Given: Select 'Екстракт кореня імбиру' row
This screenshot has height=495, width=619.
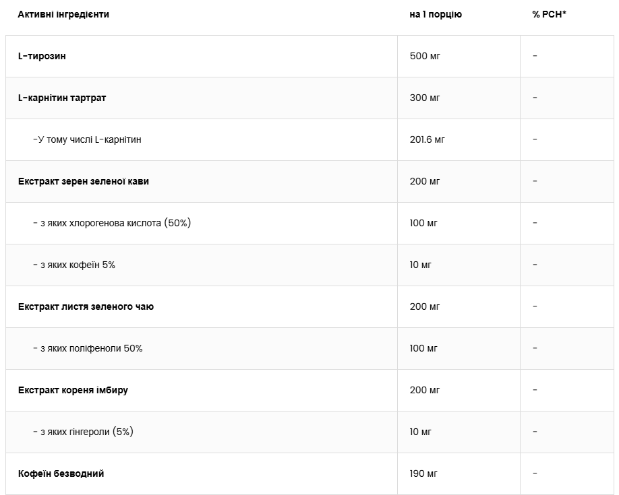Looking at the screenshot, I should (x=73, y=390).
